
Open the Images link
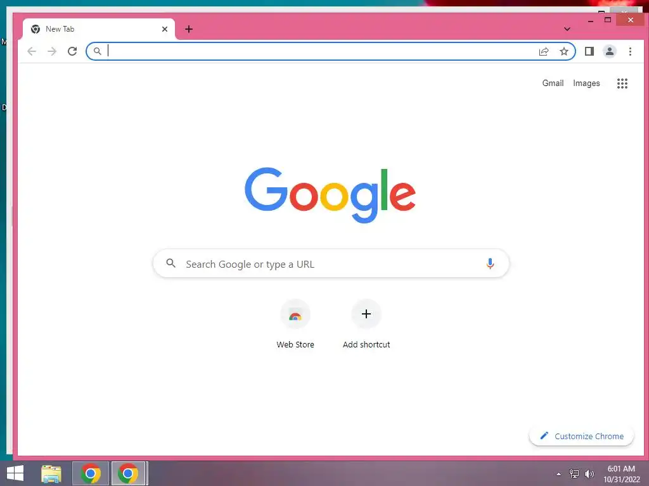(x=586, y=83)
